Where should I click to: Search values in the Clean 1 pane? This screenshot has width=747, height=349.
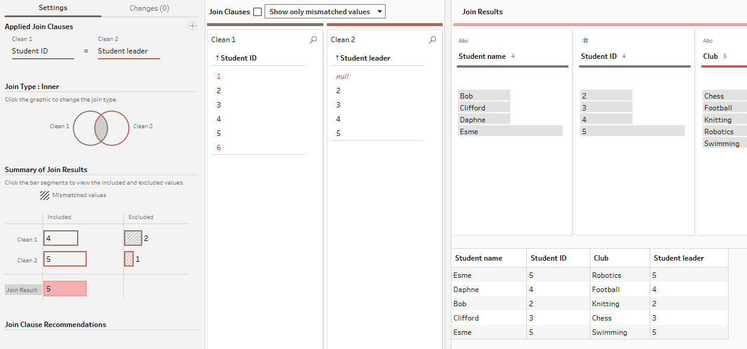click(x=313, y=40)
